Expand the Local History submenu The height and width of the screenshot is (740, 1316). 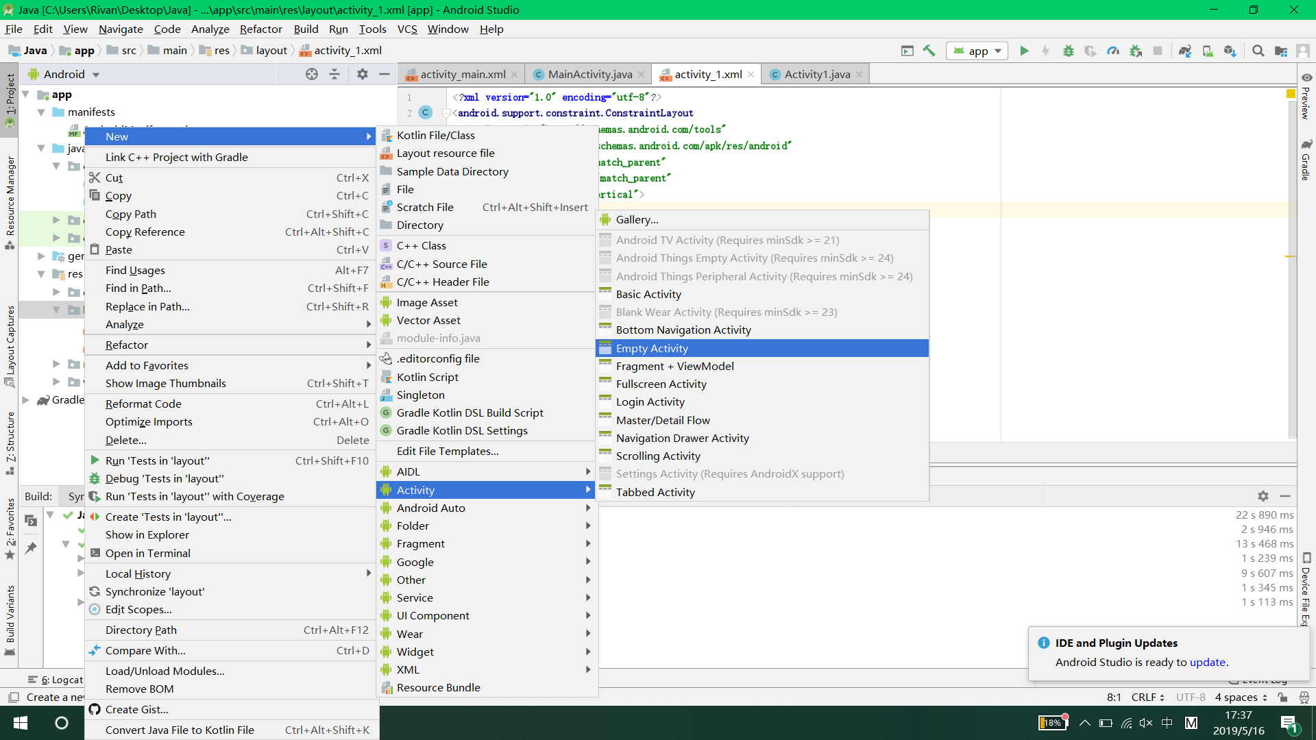point(232,573)
